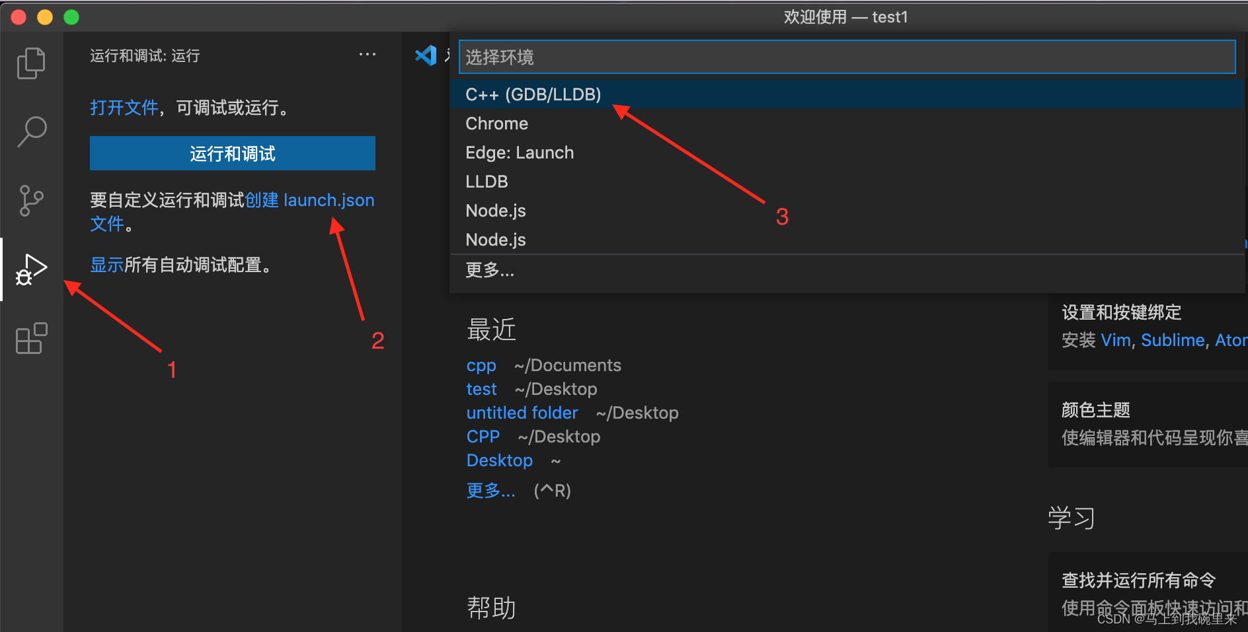Image resolution: width=1248 pixels, height=632 pixels.
Task: Select the Chrome environment option
Action: click(847, 123)
